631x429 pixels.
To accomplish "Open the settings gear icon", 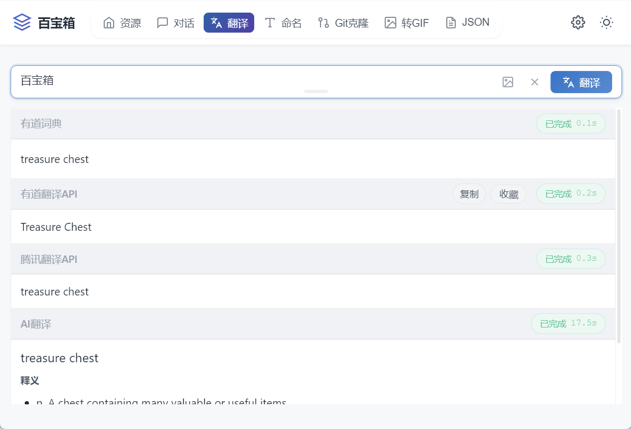I will pyautogui.click(x=578, y=23).
